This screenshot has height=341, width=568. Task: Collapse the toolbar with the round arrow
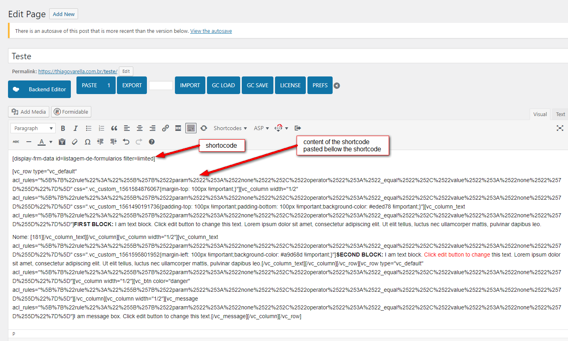coord(337,86)
